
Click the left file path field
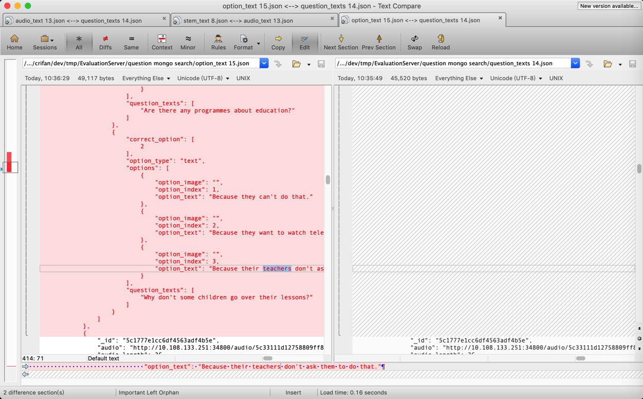pyautogui.click(x=141, y=63)
